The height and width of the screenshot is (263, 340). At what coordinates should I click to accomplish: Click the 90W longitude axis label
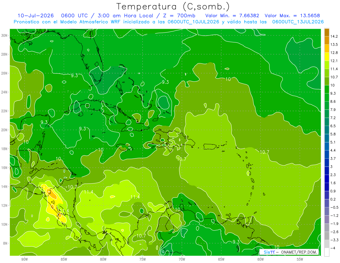24,259
